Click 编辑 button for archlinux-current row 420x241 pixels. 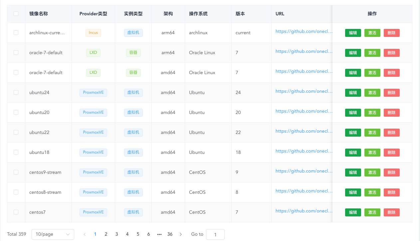(x=353, y=33)
